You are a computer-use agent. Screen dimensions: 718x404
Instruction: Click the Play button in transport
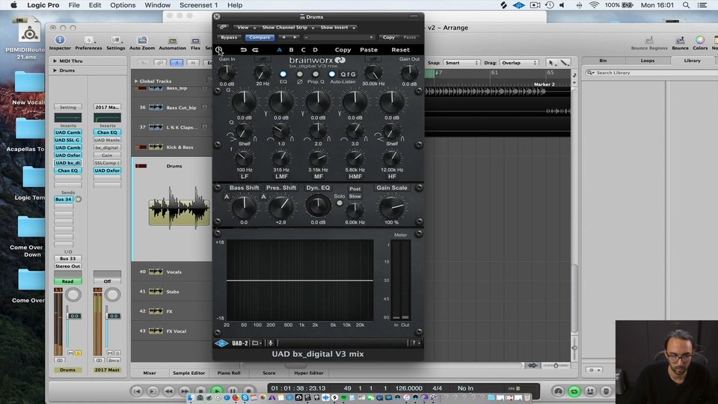pos(217,391)
